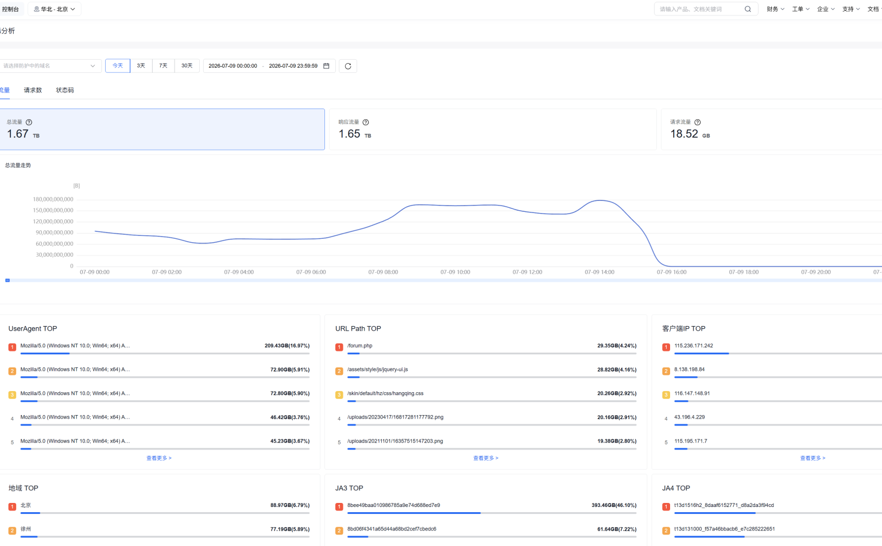Screen dimensions: 882x546
Task: Click the search magnifier icon in top bar
Action: [748, 9]
